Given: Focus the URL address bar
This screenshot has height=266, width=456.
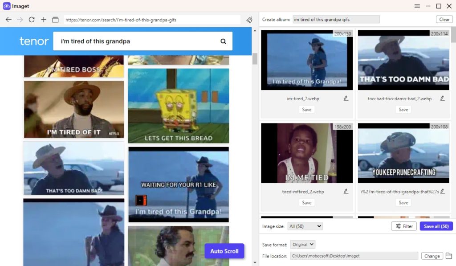Looking at the screenshot, I should 152,20.
